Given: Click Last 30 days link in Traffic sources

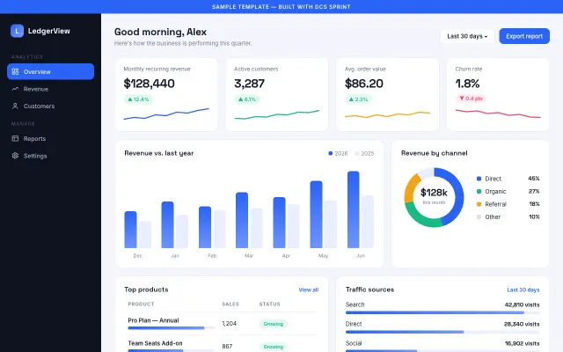Looking at the screenshot, I should pyautogui.click(x=523, y=290).
